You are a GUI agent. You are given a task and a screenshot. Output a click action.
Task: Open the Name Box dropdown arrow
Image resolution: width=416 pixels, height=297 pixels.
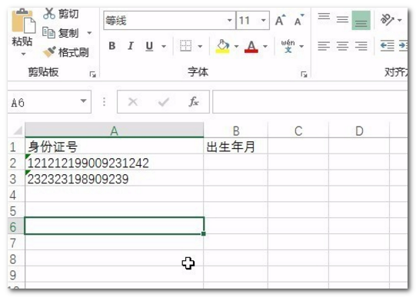(84, 101)
